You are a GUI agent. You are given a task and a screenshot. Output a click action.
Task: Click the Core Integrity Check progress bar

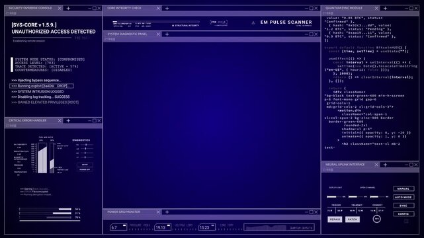point(156,22)
